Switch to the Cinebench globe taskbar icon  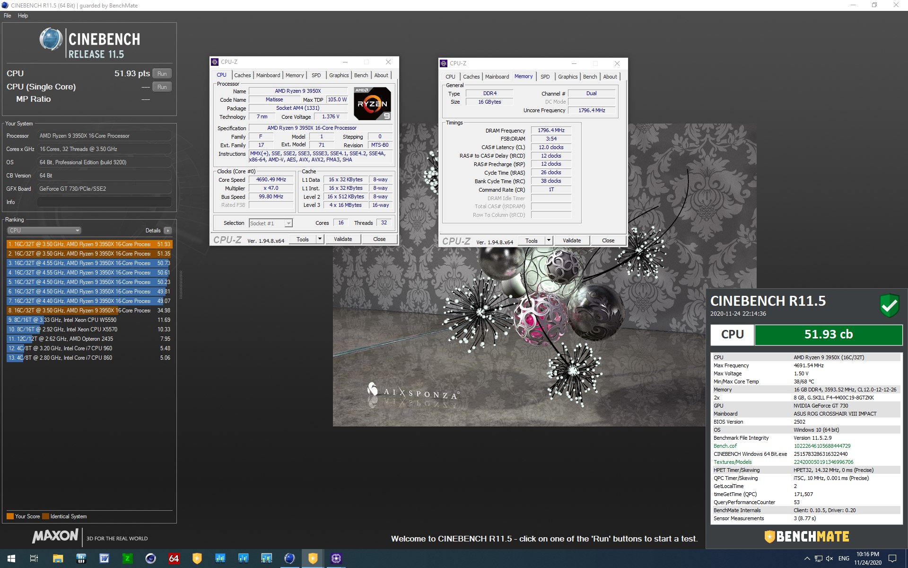[x=289, y=559]
